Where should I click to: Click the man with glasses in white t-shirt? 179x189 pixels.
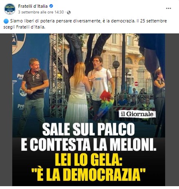pyautogui.click(x=100, y=87)
